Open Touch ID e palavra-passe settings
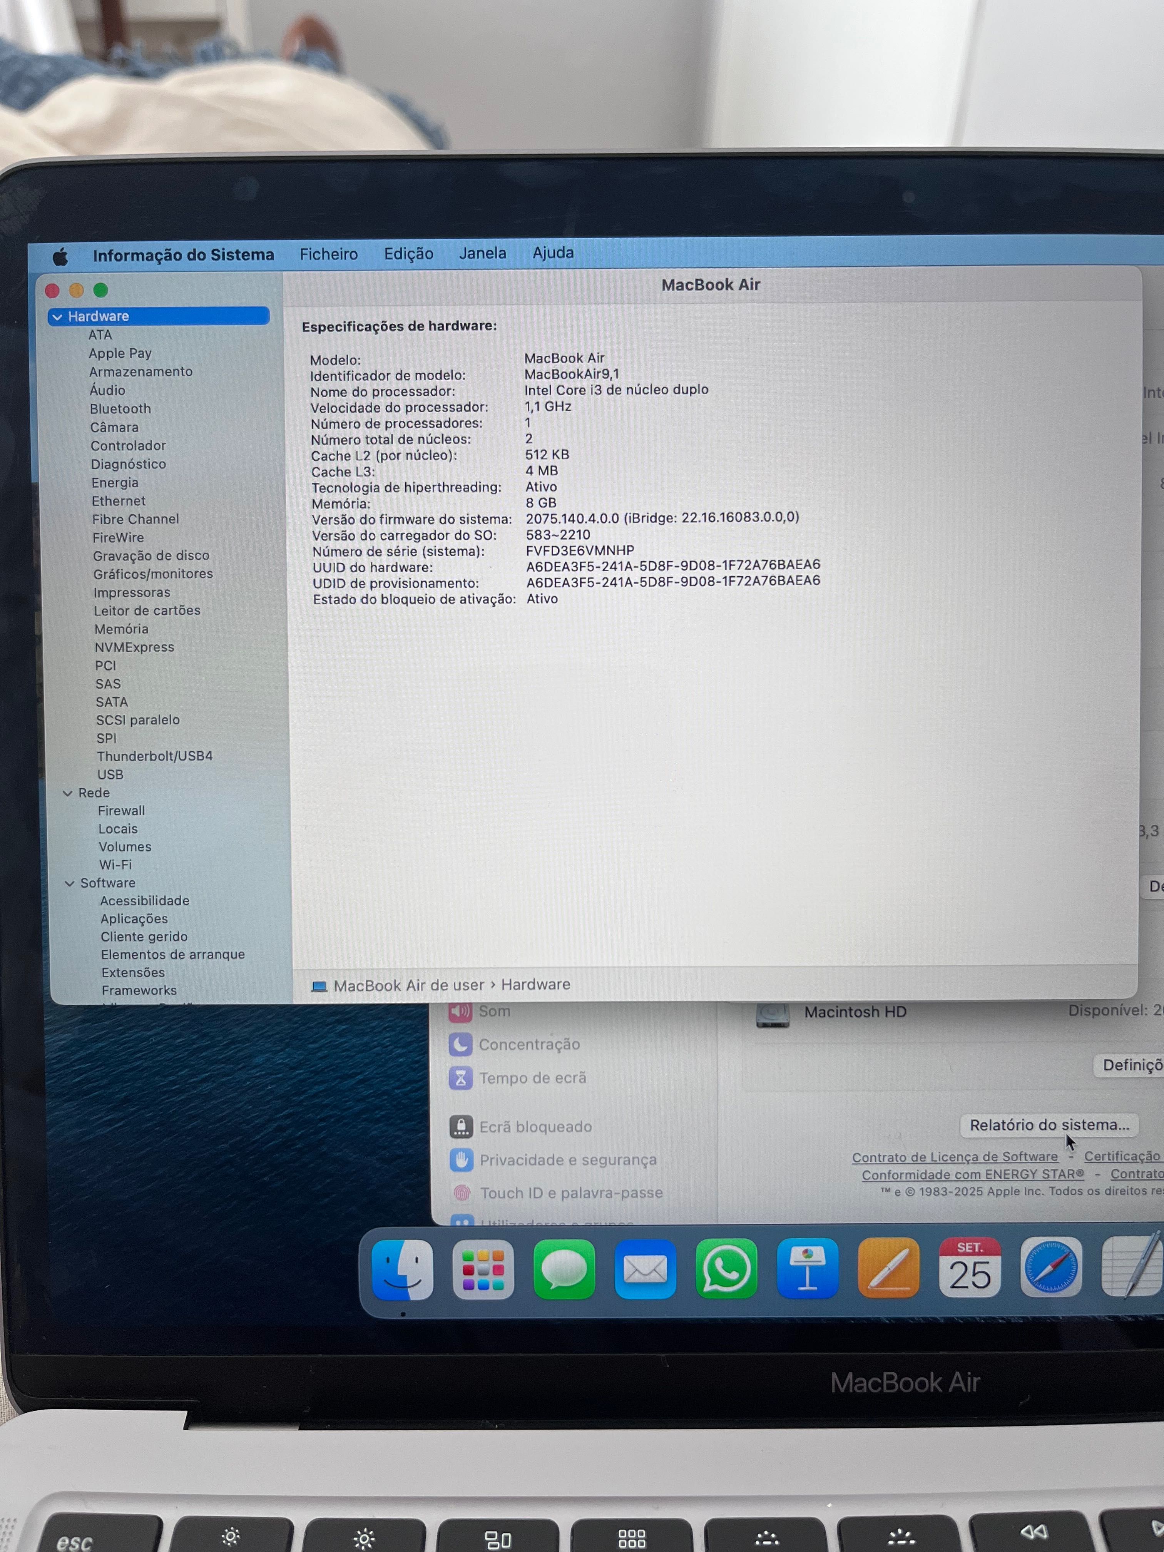 tap(571, 1193)
